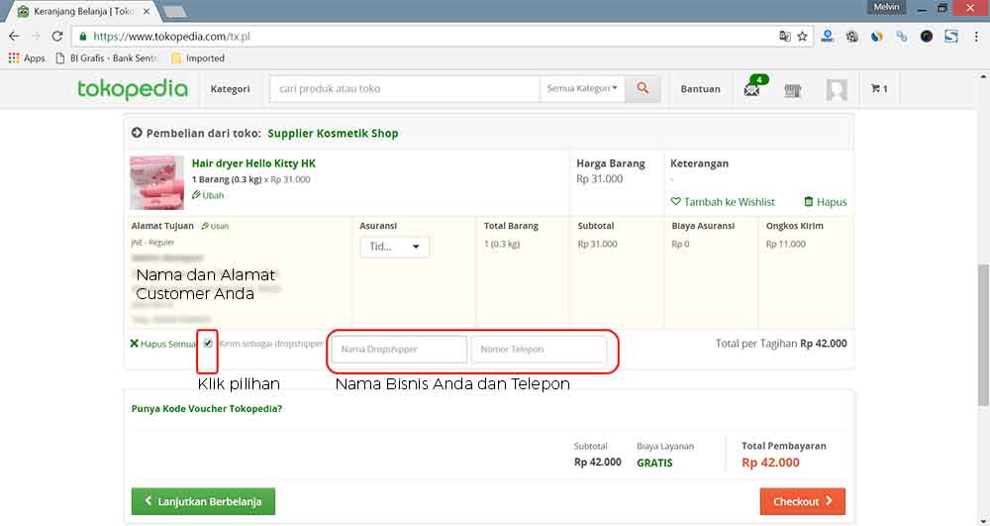
Task: Open the Kategori menu
Action: pyautogui.click(x=230, y=89)
